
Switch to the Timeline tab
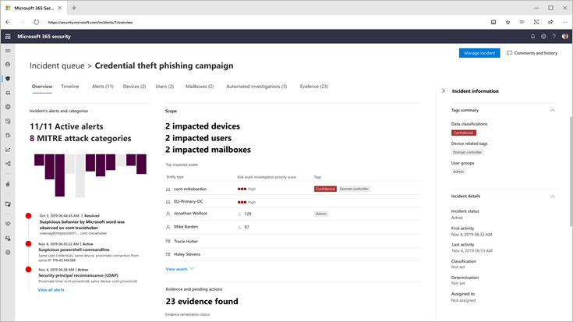[x=69, y=87]
